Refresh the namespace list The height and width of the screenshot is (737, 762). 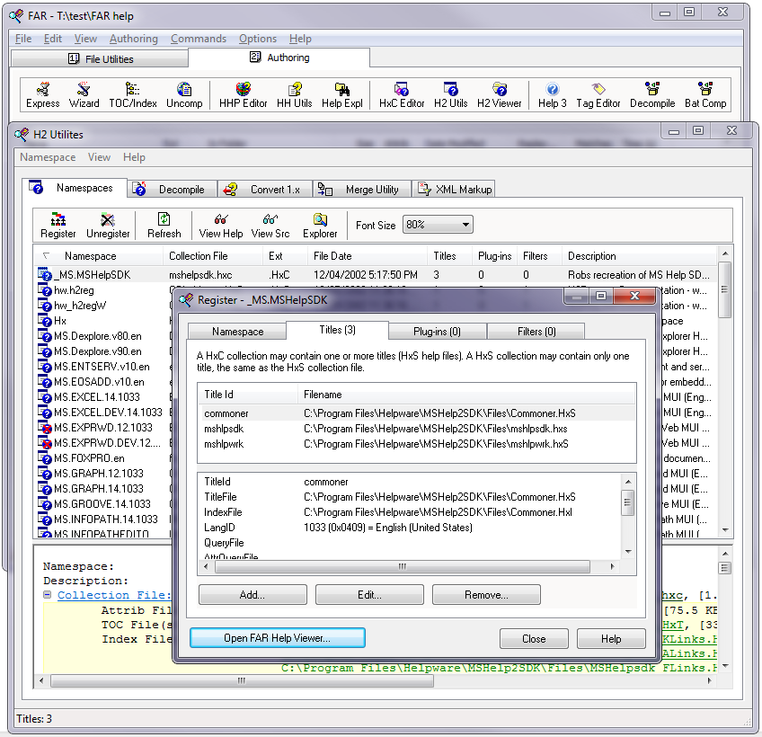coord(164,225)
